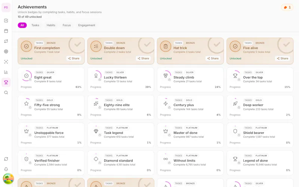Click the island picture avatar

[8, 179]
